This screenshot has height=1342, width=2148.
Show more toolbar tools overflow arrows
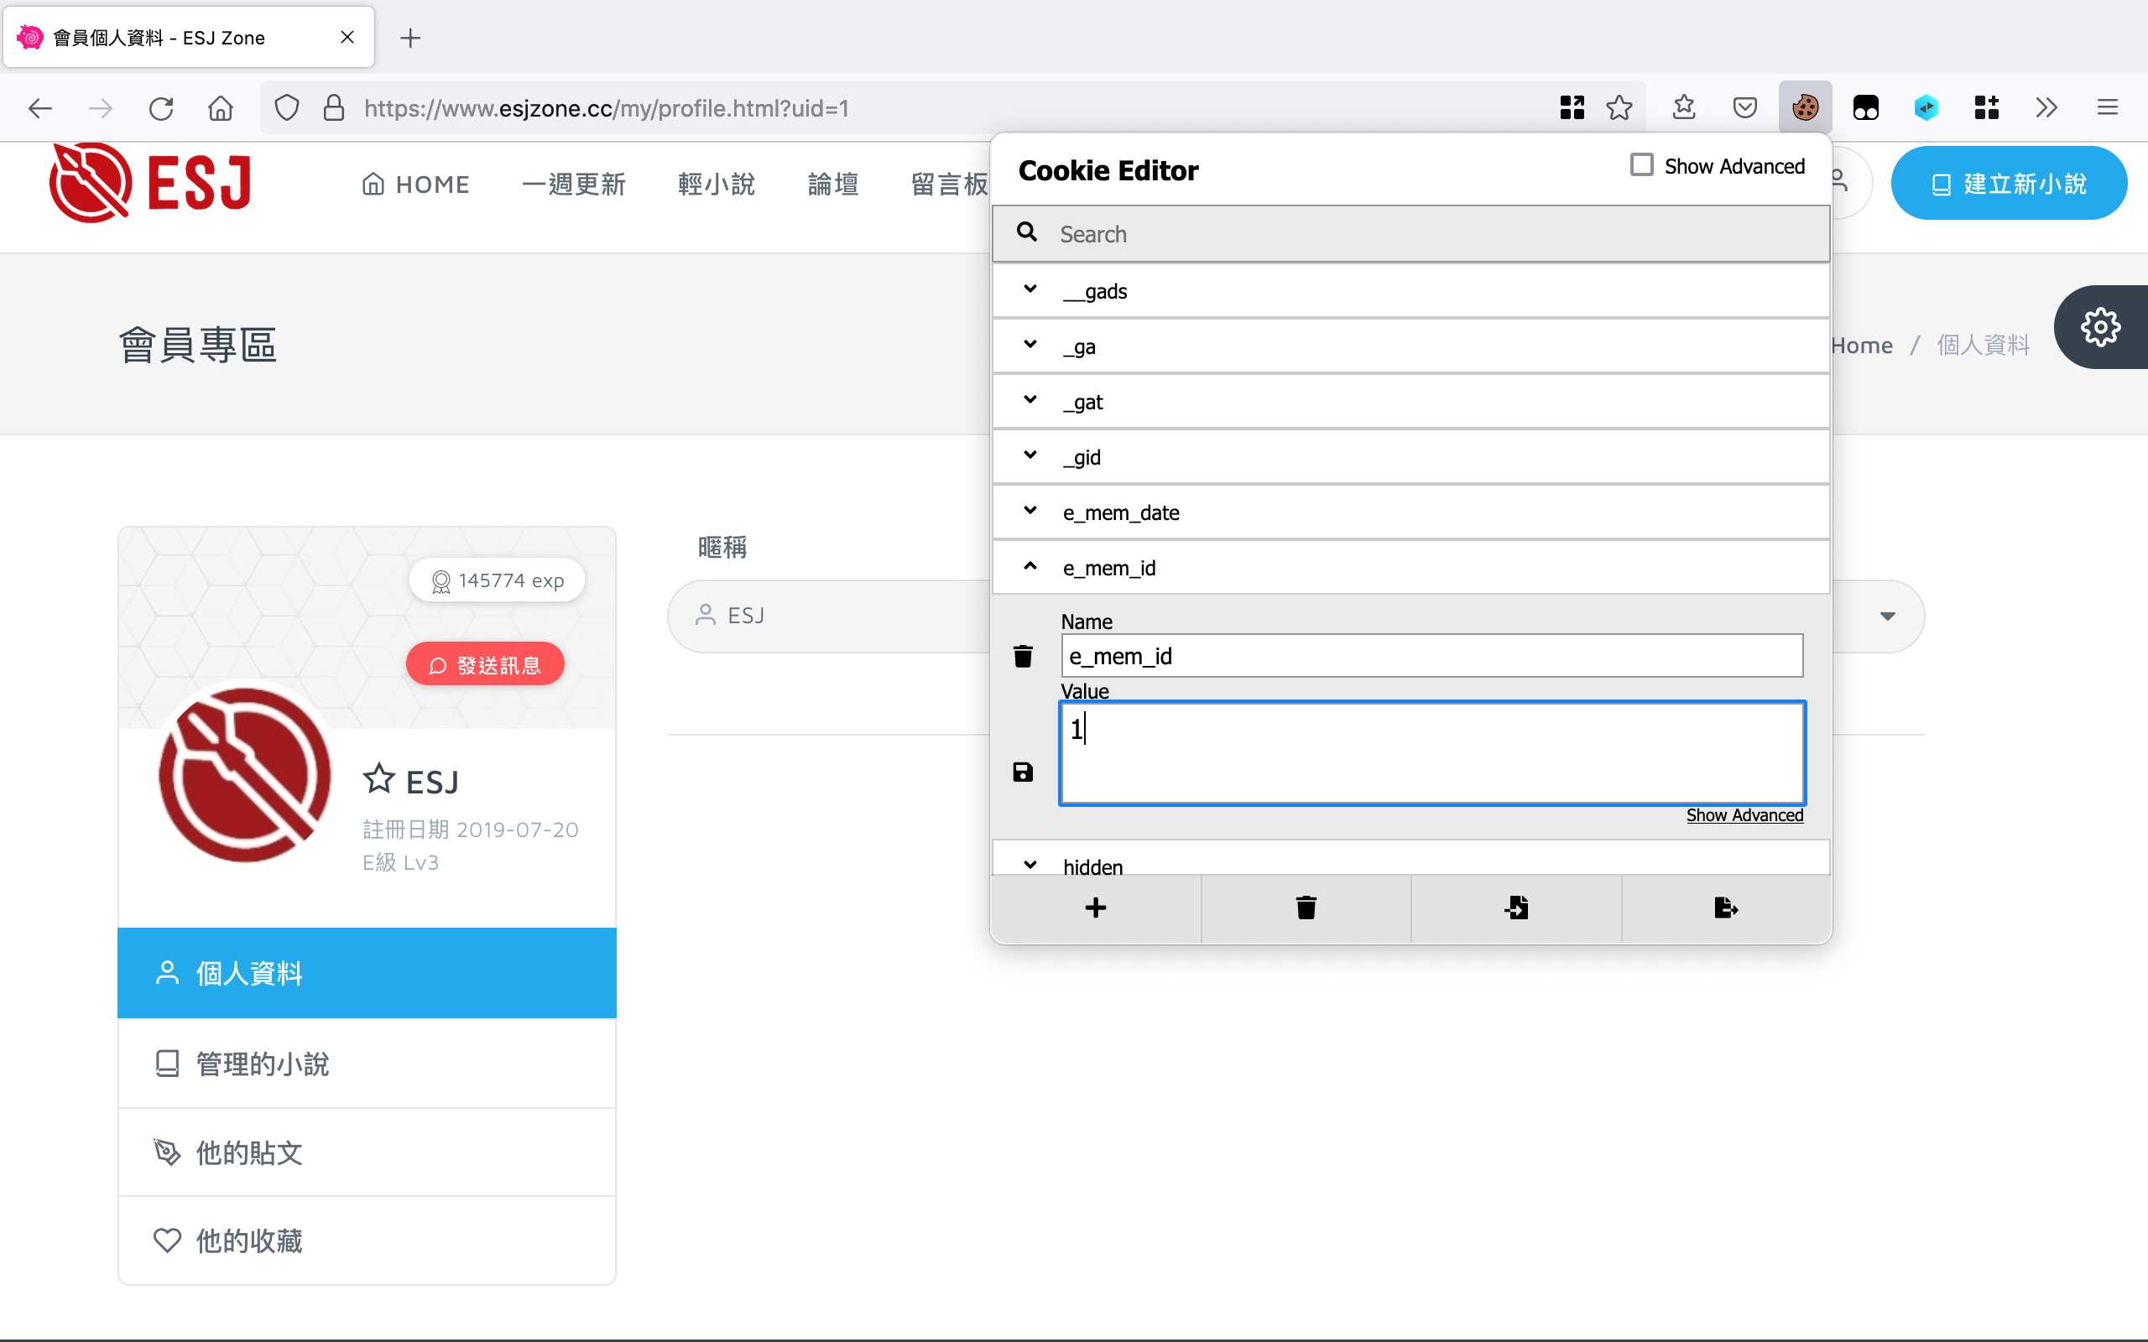coord(2046,108)
